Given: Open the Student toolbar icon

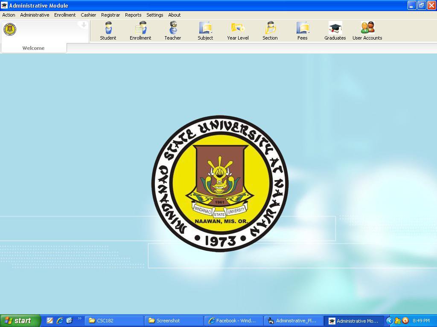Looking at the screenshot, I should 108,31.
